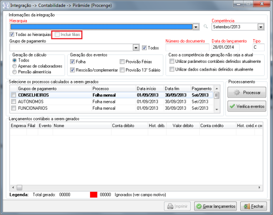Click the Gerar lançamentos button

[215, 206]
